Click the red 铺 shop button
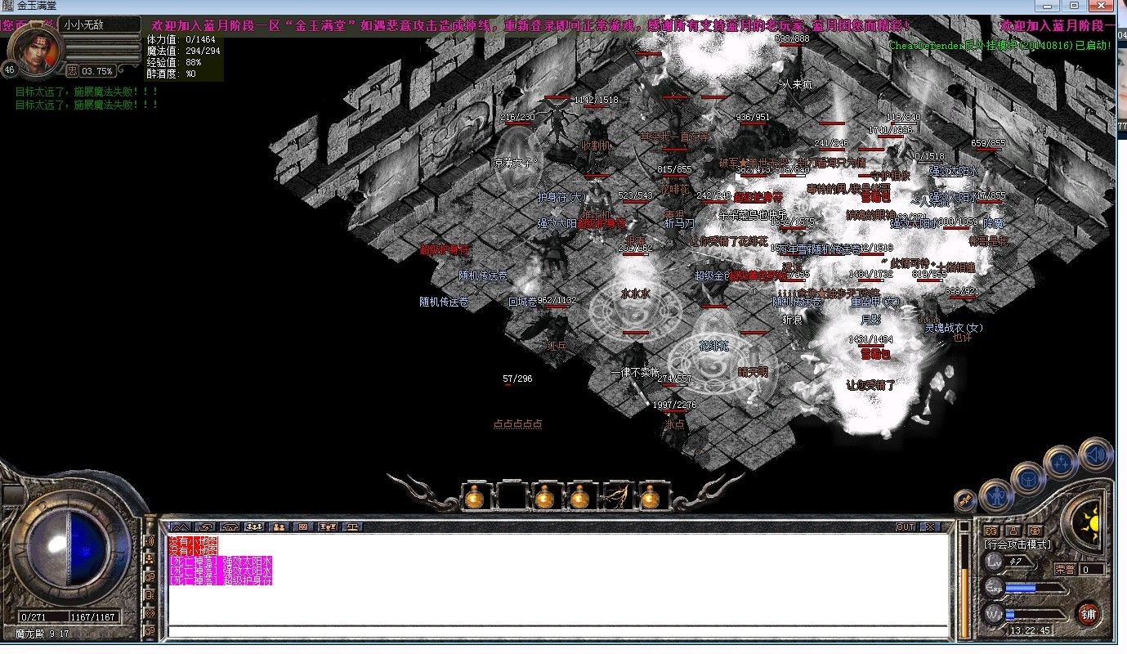The image size is (1127, 654). pyautogui.click(x=1088, y=613)
